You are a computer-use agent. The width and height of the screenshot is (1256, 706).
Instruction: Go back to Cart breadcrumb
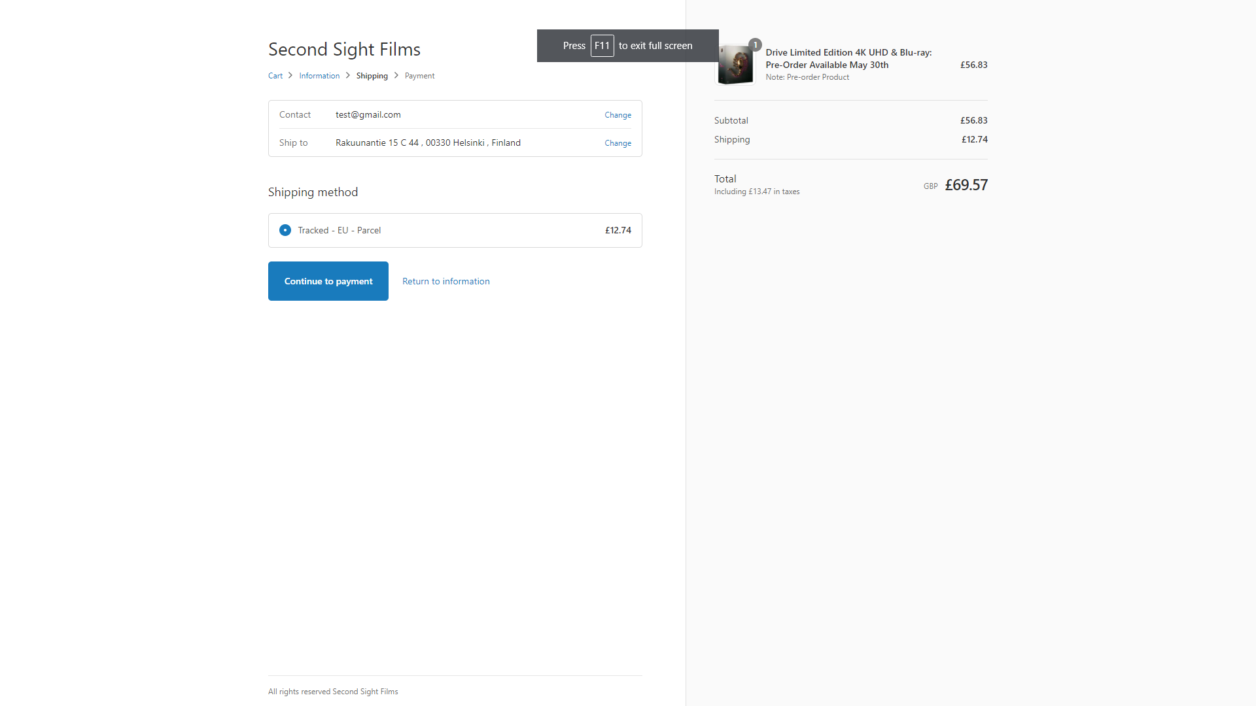coord(275,76)
